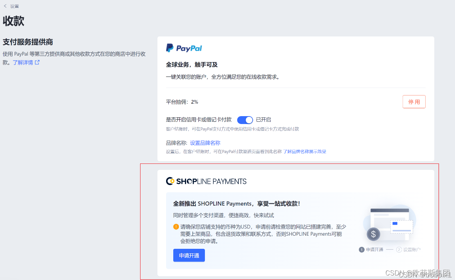Go back via the 设置 breadcrumb arrow

5,6
